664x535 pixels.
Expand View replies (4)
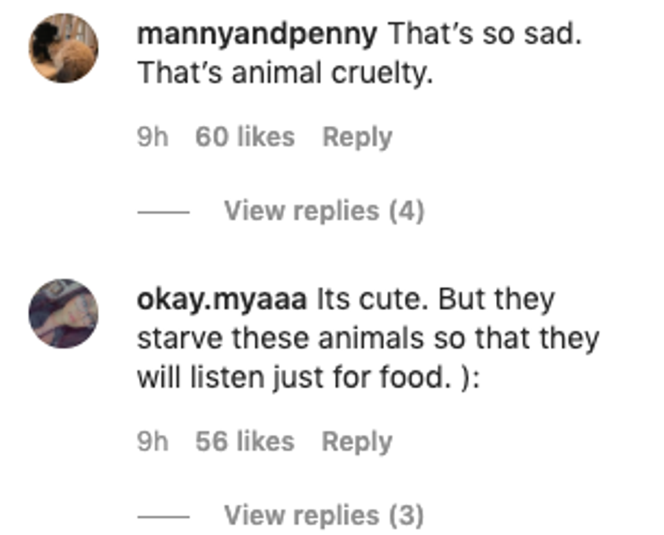coord(324,211)
